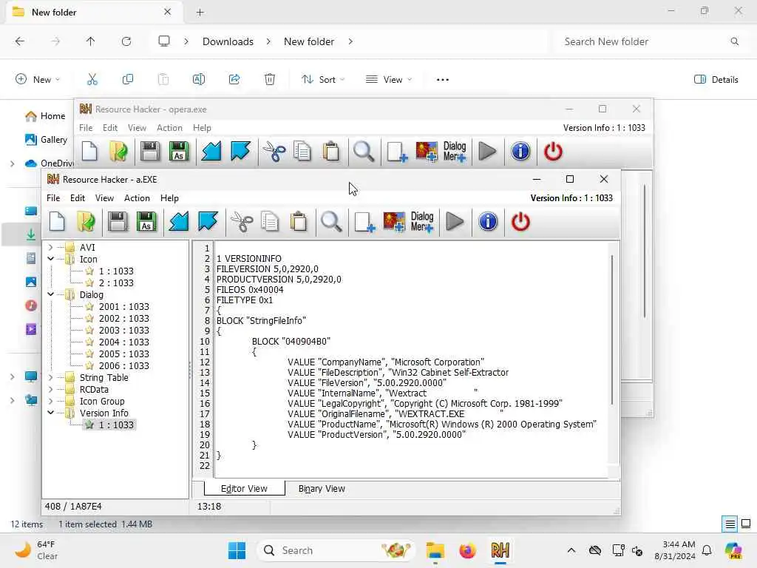The width and height of the screenshot is (757, 568).
Task: Click Compile play icon in opera.exe window
Action: (x=487, y=151)
